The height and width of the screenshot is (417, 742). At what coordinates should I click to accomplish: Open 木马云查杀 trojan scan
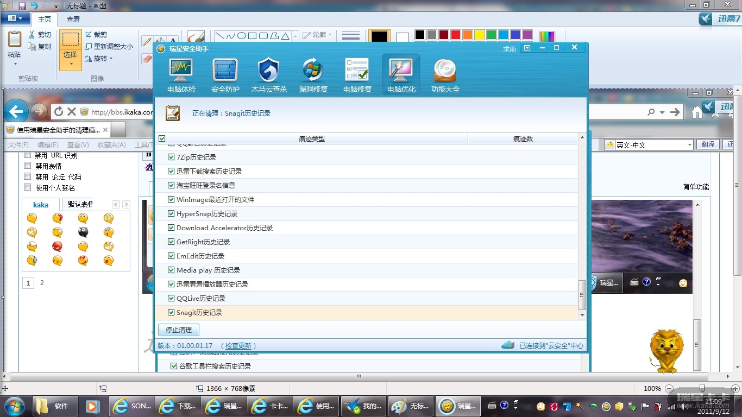269,75
